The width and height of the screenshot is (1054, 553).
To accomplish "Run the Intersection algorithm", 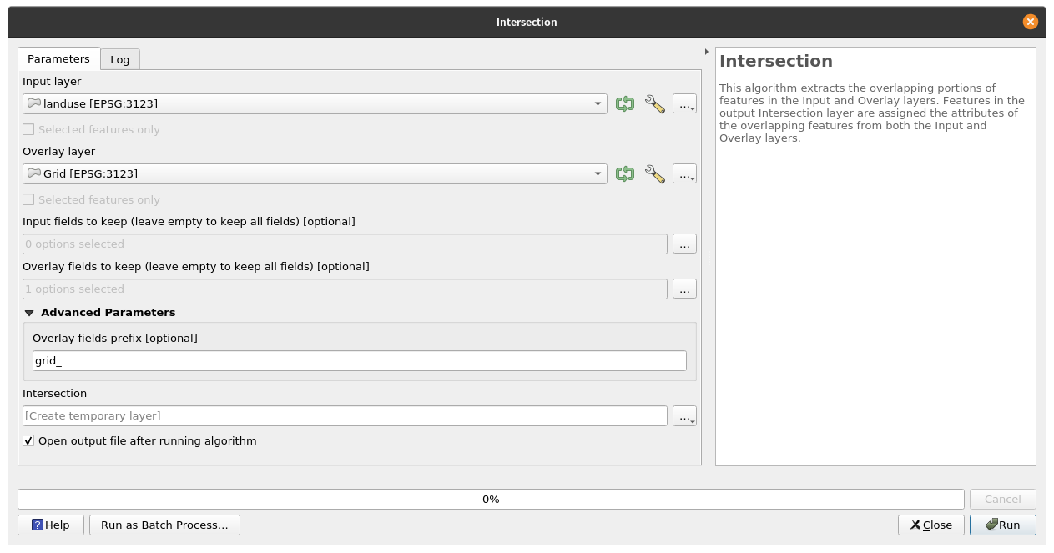I will 1002,525.
